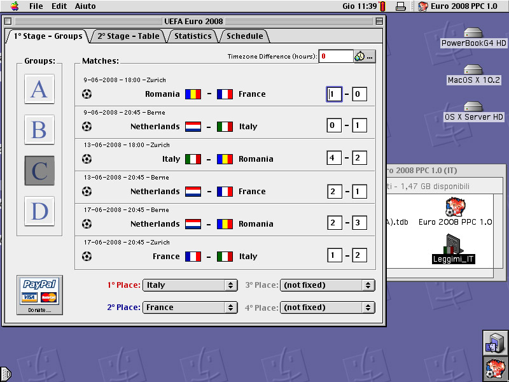Click France's score field in Romania - France
509x382 pixels.
(359, 94)
